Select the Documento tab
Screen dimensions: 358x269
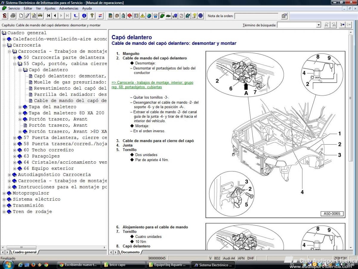pos(130,252)
